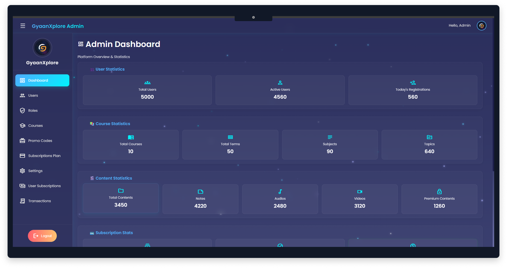Viewport: 507px width, 268px height.
Task: Click the Subscription Stats card icon
Action: (92, 233)
